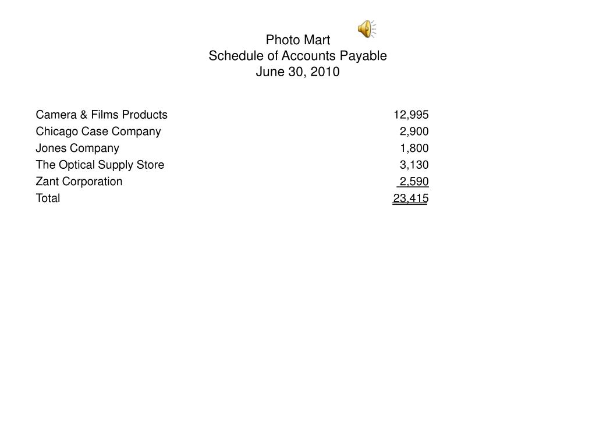Select the Total row label
Viewport: 596px width, 447px height.
coord(48,198)
